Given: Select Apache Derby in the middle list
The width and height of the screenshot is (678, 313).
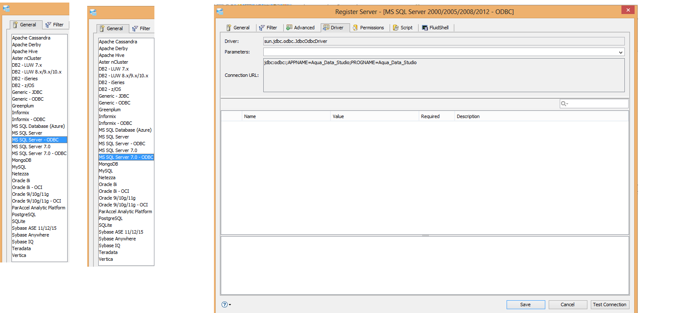Looking at the screenshot, I should [126, 48].
